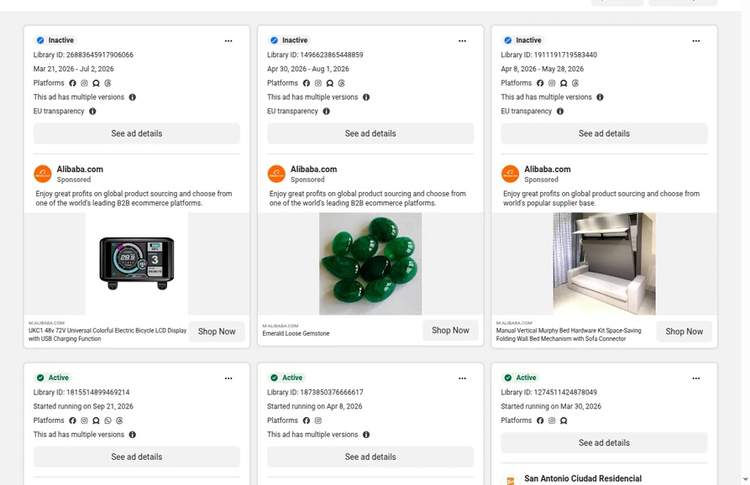Click Started running on Mar 30, 2026 text

pyautogui.click(x=551, y=406)
